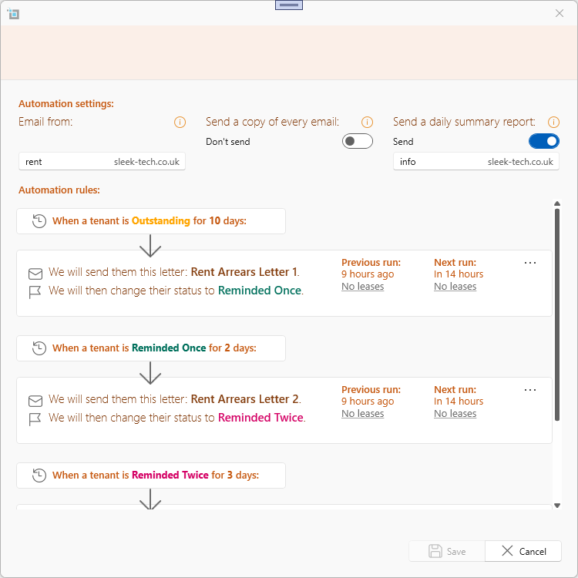The image size is (578, 578).
Task: Click the app icon in the title bar
Action: (13, 14)
